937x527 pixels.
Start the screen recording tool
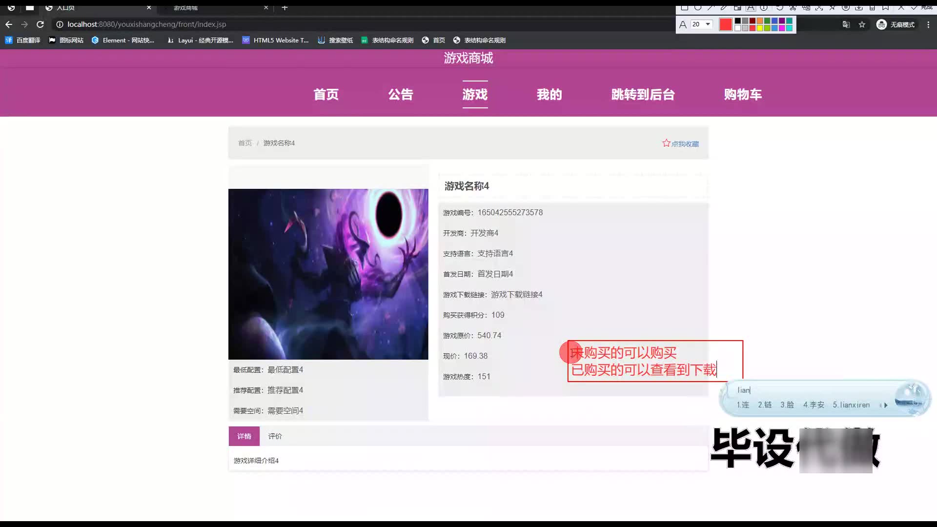846,7
